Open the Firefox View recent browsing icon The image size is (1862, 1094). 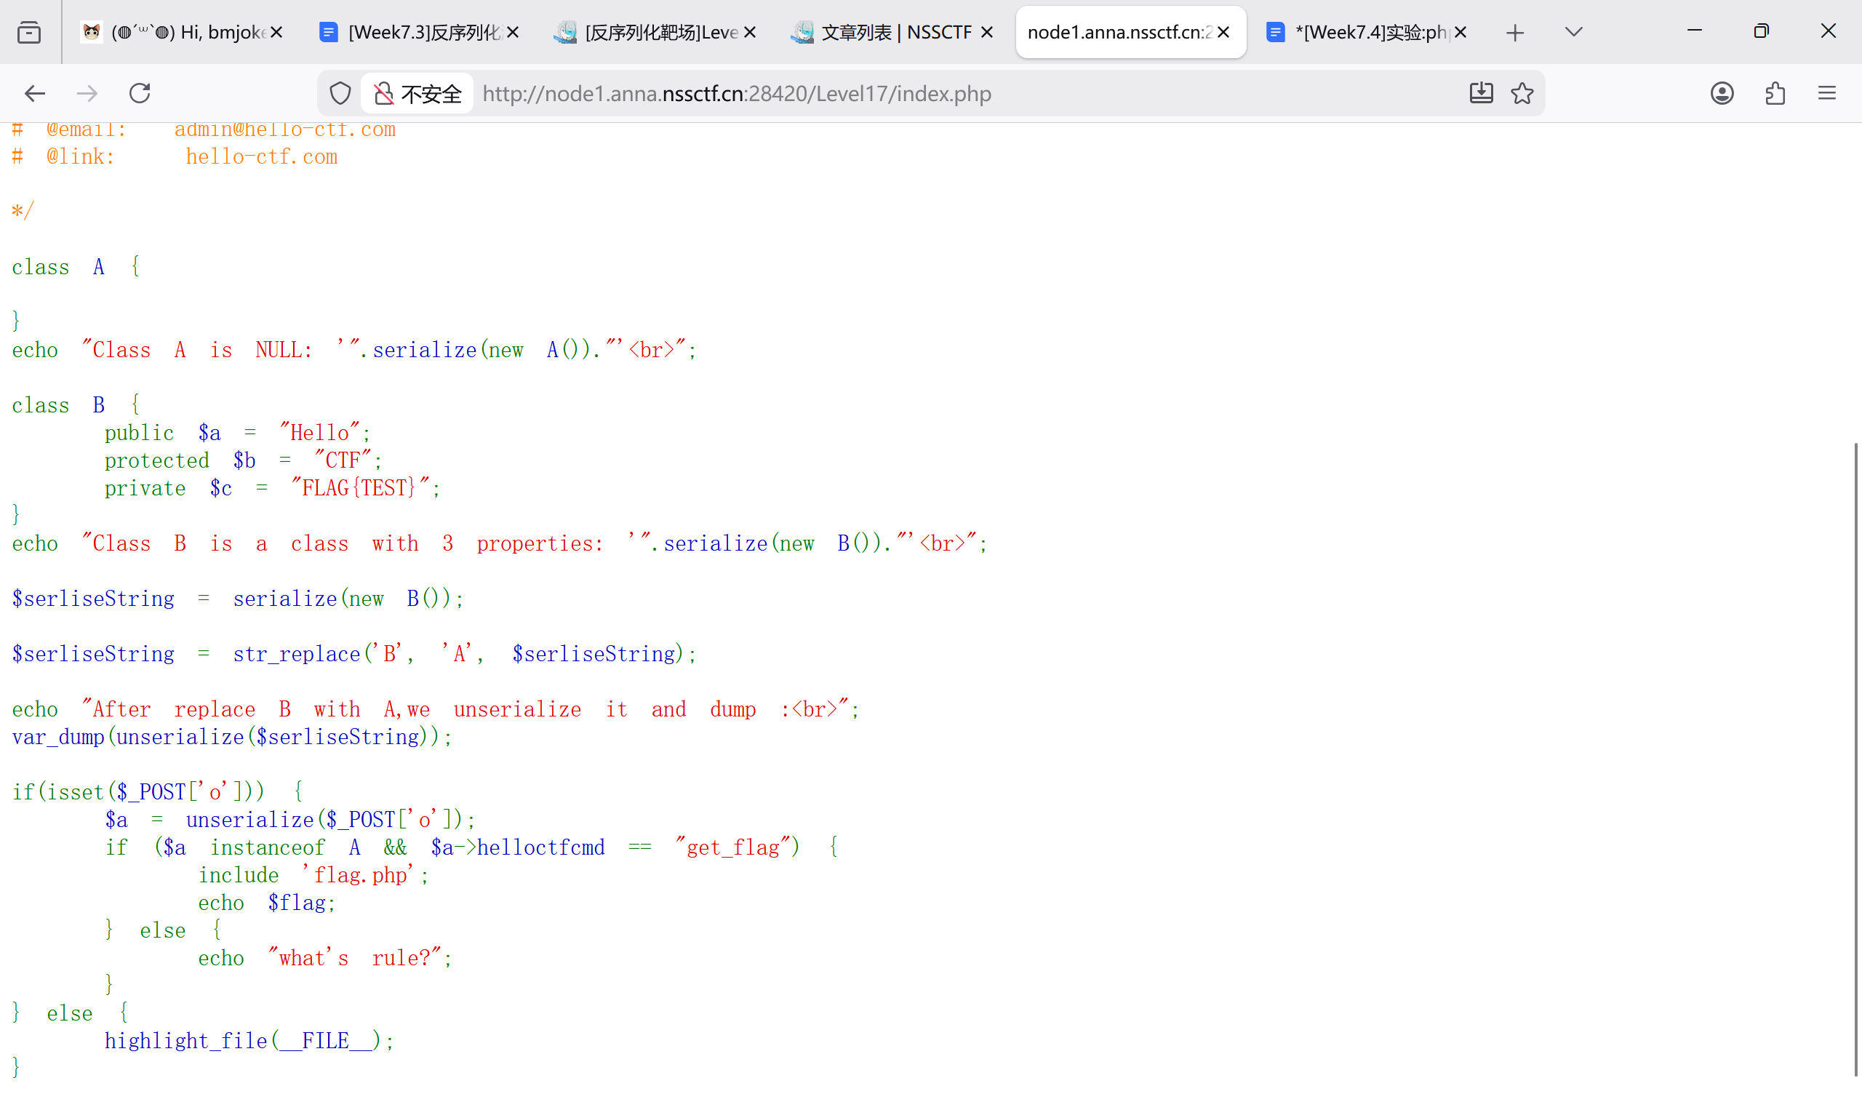click(29, 33)
